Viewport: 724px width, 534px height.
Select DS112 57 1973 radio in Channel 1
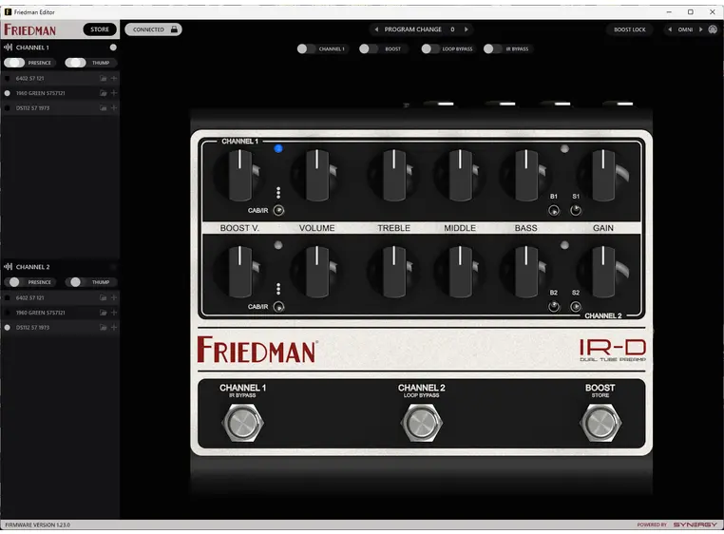(7, 108)
